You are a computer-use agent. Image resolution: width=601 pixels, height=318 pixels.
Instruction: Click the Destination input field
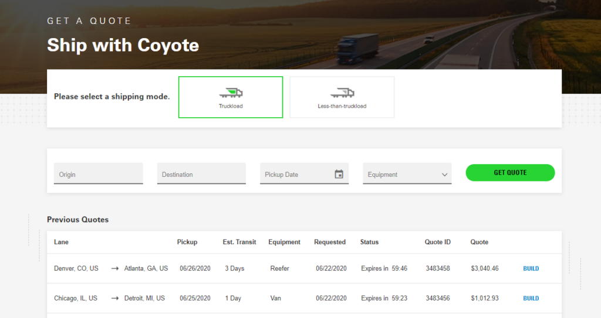(x=201, y=174)
